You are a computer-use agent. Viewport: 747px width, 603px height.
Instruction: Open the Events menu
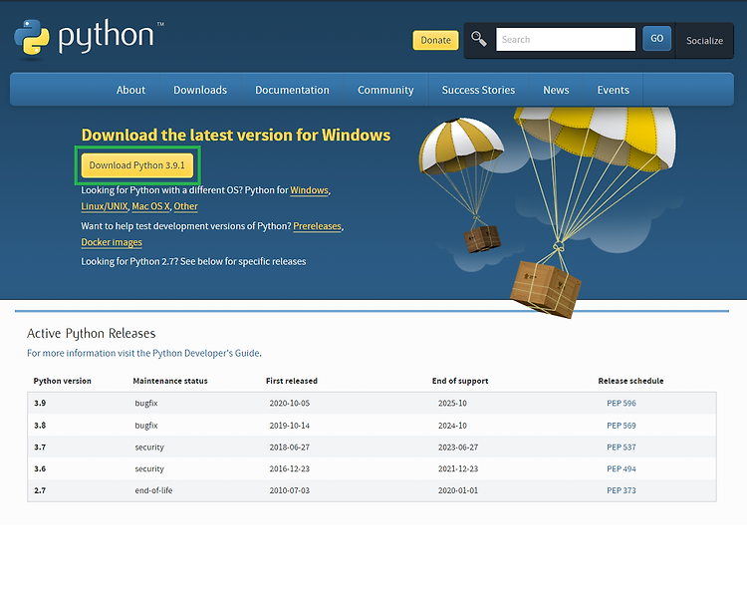(614, 90)
